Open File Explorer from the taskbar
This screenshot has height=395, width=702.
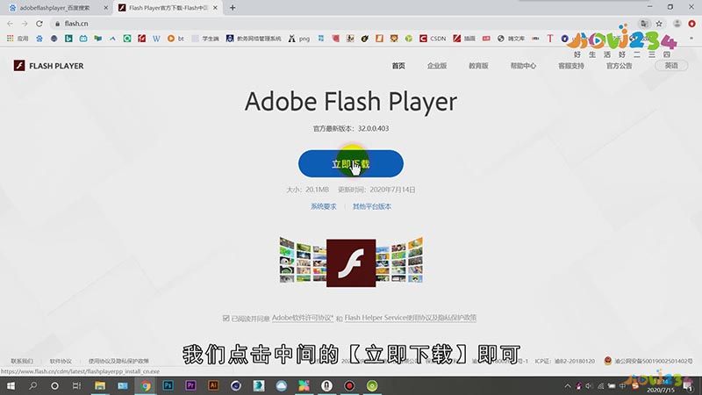pyautogui.click(x=100, y=385)
